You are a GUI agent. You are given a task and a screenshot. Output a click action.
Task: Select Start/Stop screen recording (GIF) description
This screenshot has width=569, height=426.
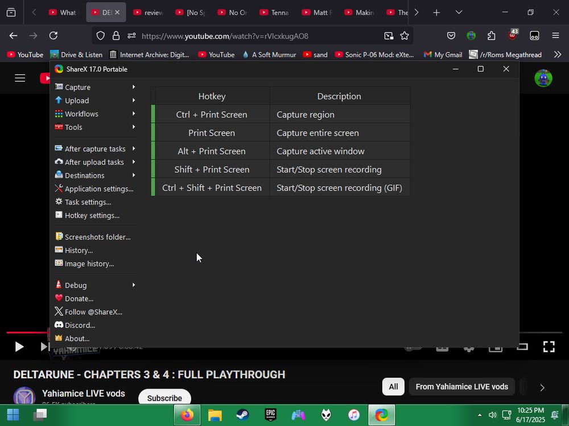pos(339,187)
